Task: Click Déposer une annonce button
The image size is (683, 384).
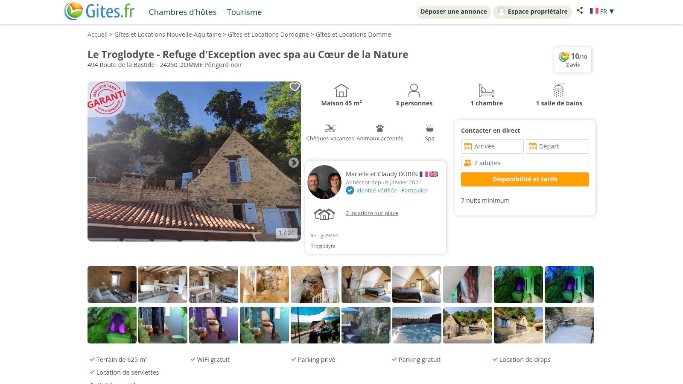Action: pyautogui.click(x=454, y=12)
